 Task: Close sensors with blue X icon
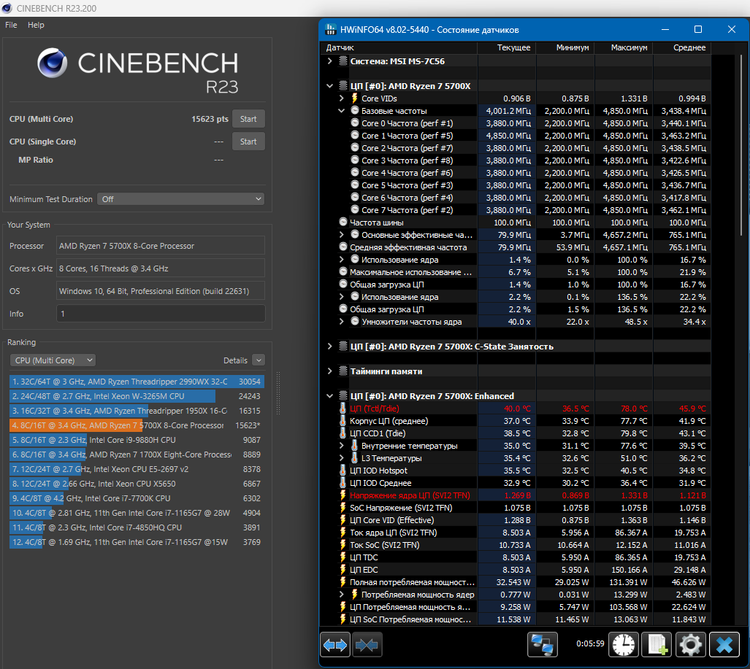point(724,645)
